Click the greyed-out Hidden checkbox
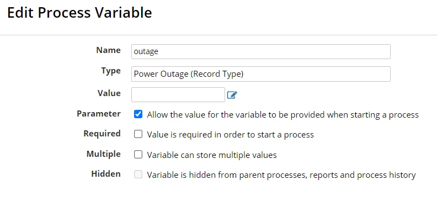437x206 pixels. pyautogui.click(x=138, y=175)
